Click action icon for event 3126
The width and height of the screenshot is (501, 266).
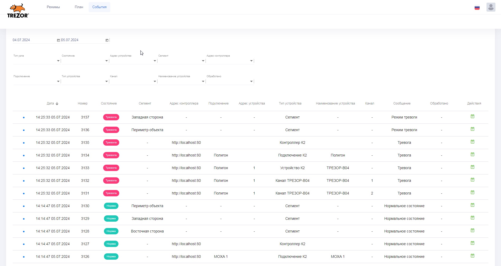pos(472,256)
